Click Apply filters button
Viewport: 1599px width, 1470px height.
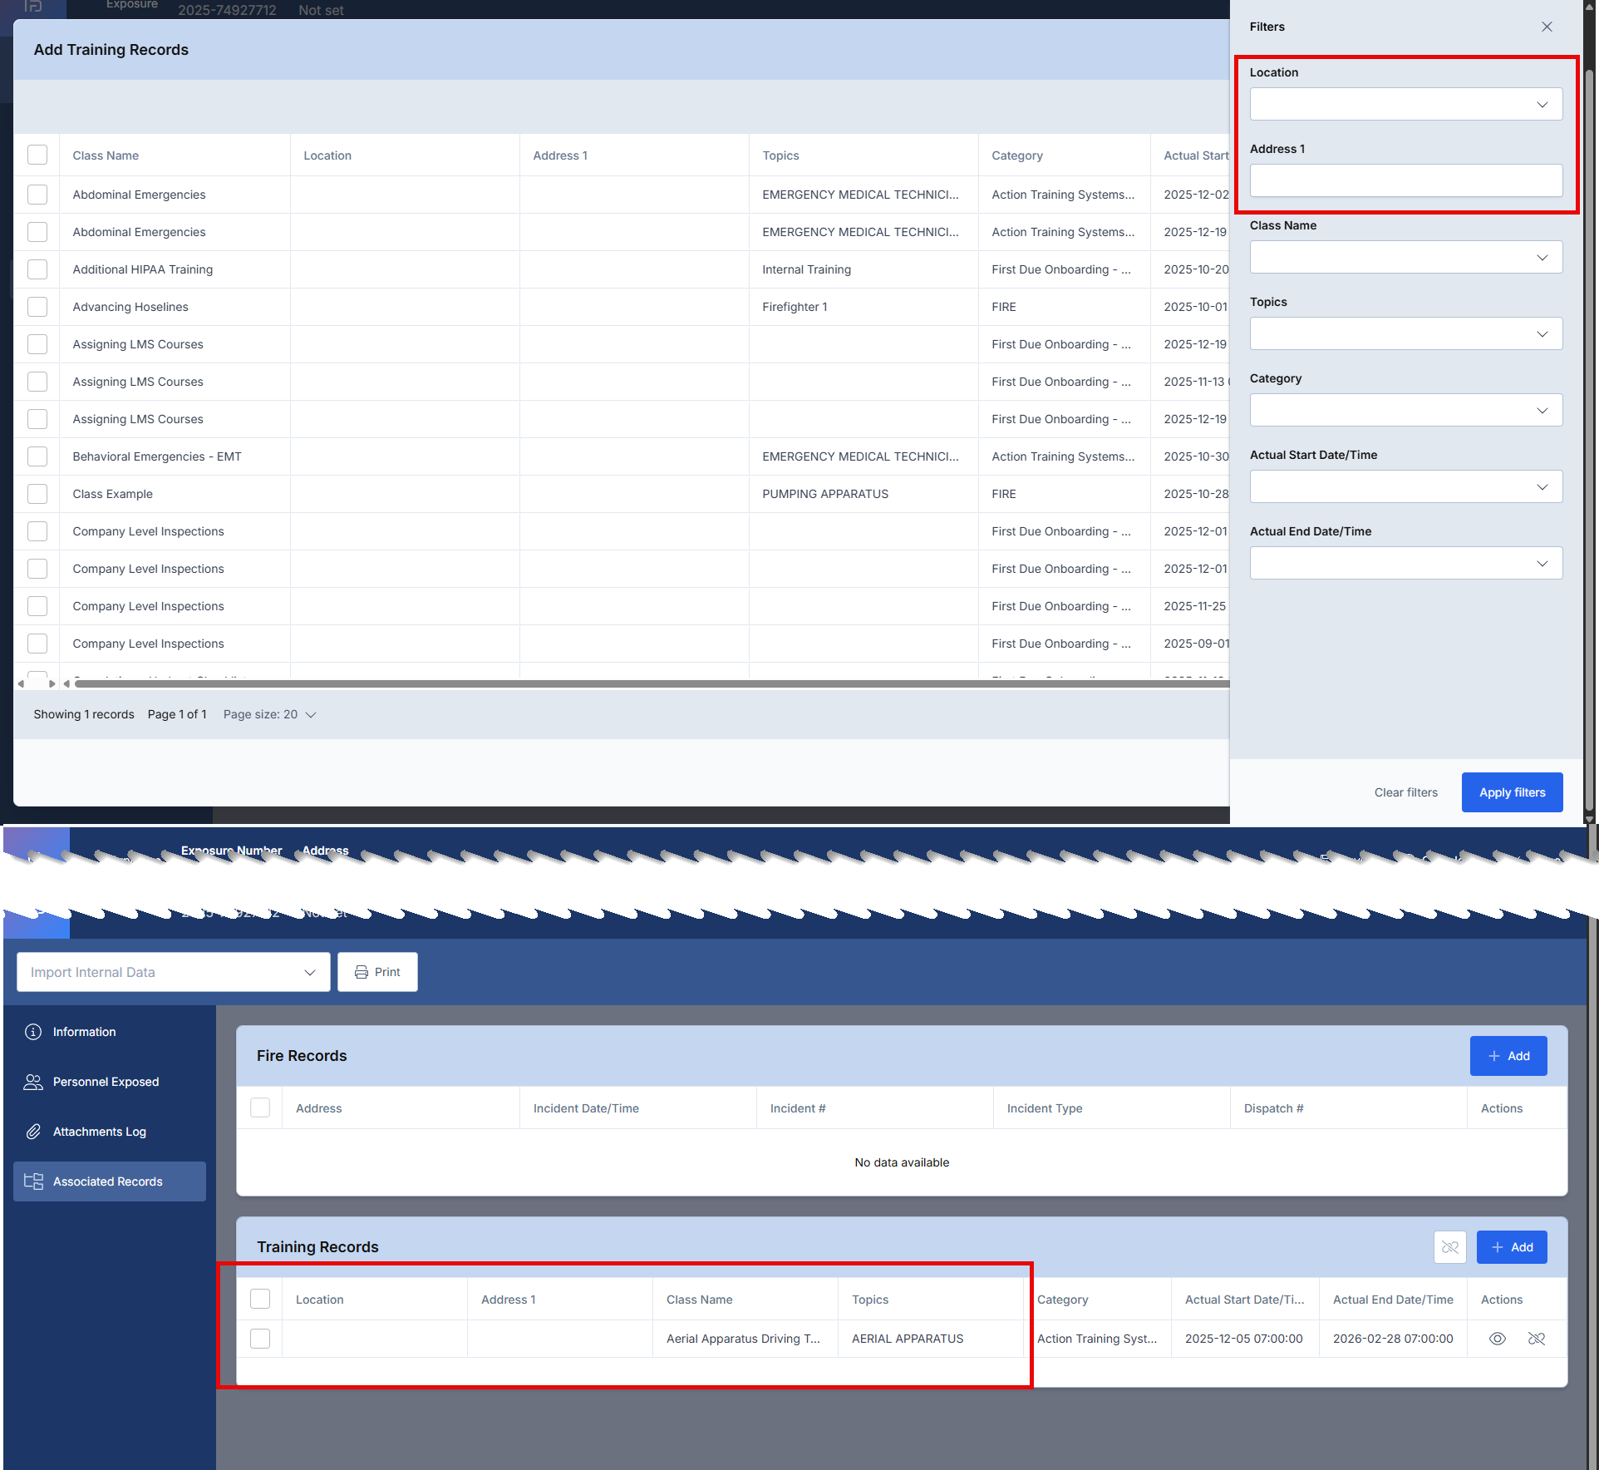pos(1512,792)
